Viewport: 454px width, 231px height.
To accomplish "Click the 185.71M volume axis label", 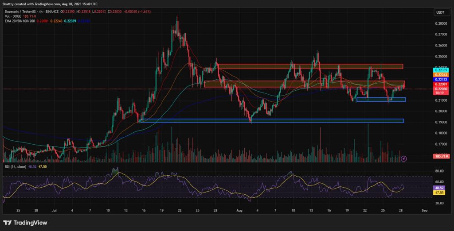I will [441, 156].
